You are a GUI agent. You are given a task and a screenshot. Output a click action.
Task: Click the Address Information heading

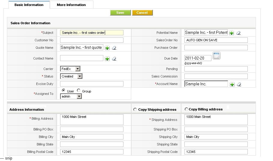pyautogui.click(x=27, y=110)
